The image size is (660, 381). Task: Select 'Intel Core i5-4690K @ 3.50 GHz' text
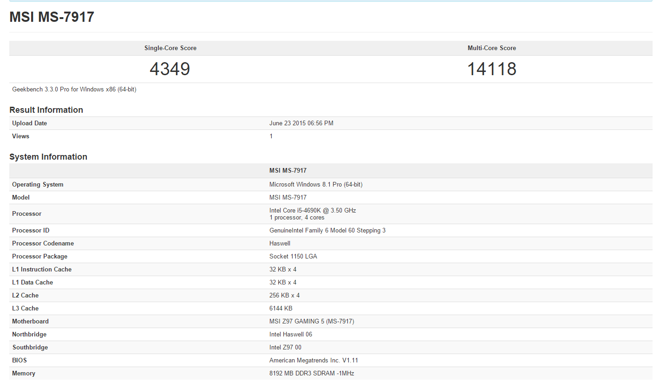click(x=313, y=211)
